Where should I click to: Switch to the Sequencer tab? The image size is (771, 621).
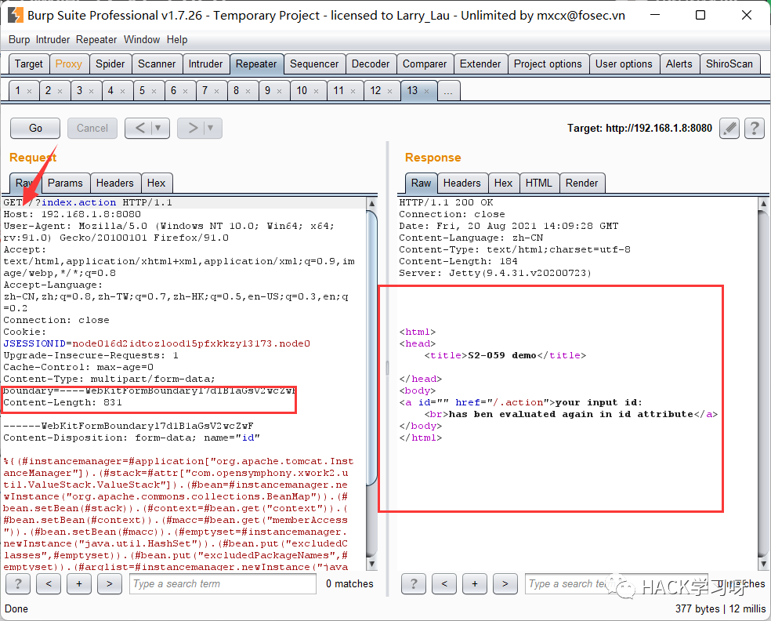pyautogui.click(x=314, y=64)
